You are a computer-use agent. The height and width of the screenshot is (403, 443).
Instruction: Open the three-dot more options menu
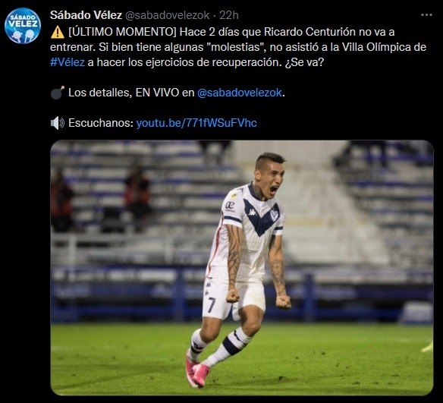pos(426,15)
